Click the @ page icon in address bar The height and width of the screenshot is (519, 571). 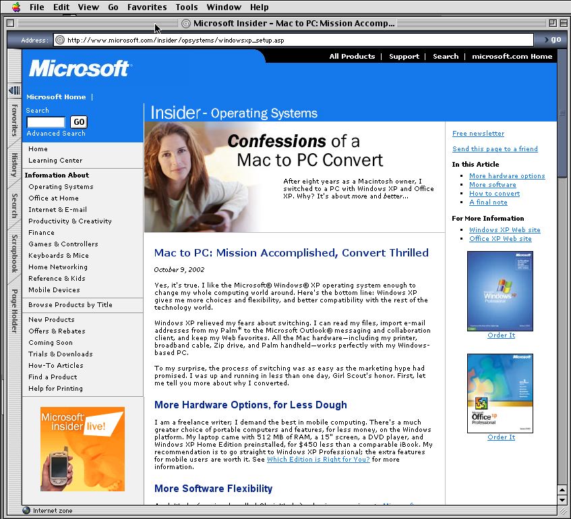pyautogui.click(x=59, y=40)
